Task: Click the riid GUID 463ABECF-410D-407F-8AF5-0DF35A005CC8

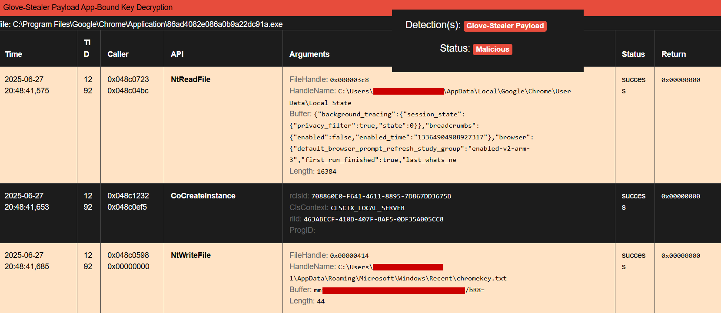Action: point(374,219)
